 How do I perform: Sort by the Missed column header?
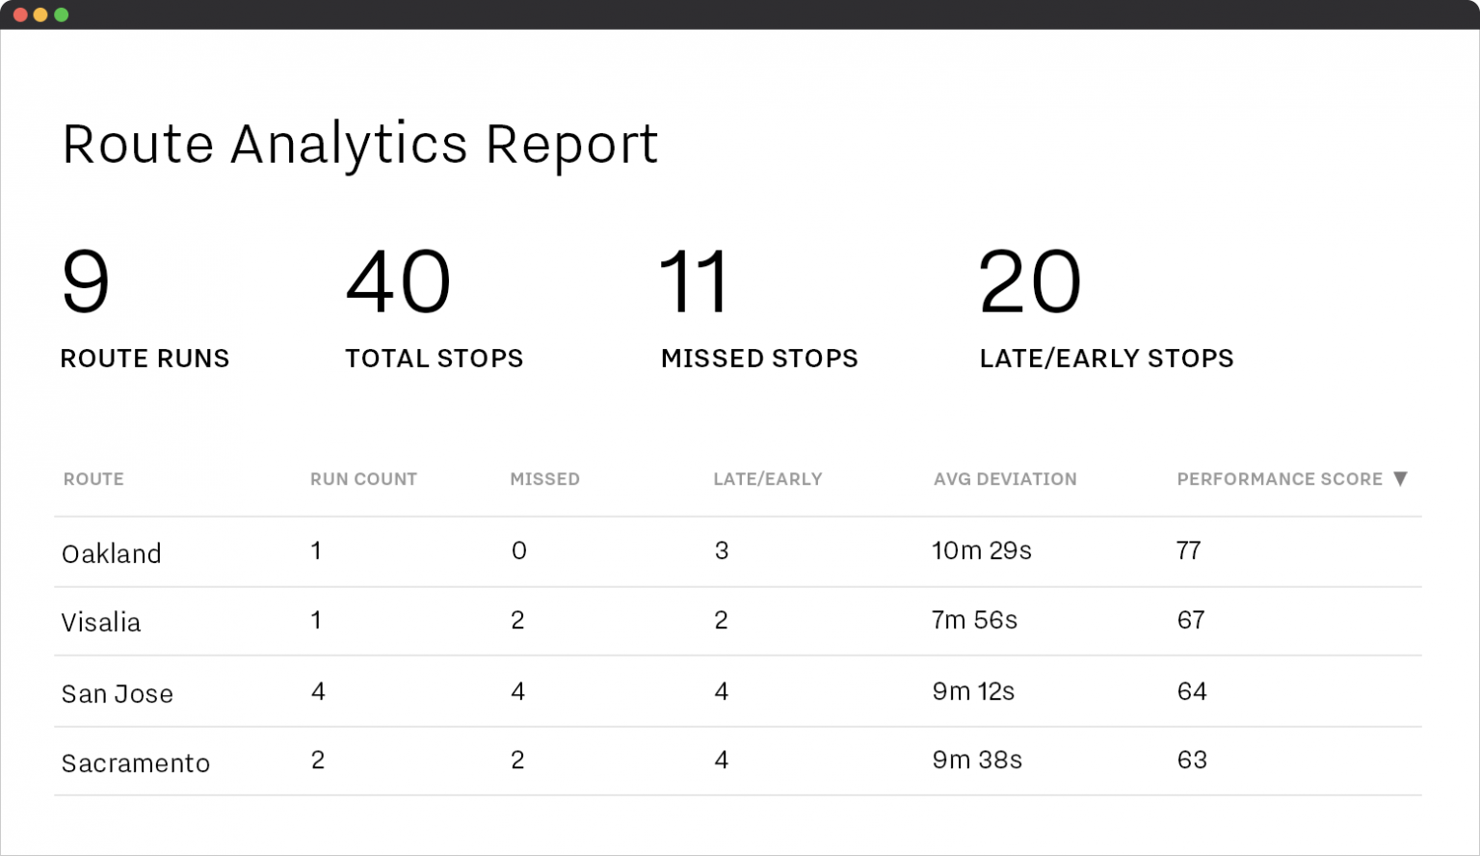coord(544,478)
